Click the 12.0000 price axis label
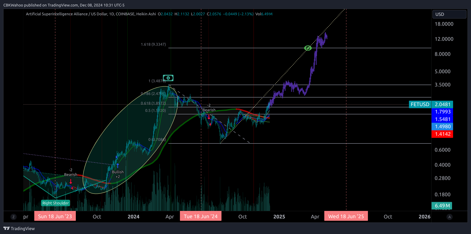Image resolution: width=471 pixels, height=234 pixels. click(x=444, y=39)
